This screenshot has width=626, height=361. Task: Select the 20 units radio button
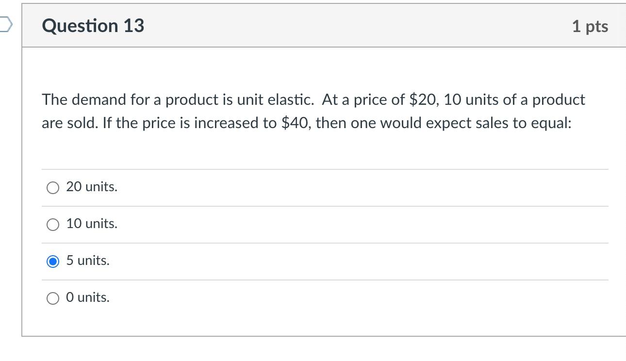pos(53,188)
